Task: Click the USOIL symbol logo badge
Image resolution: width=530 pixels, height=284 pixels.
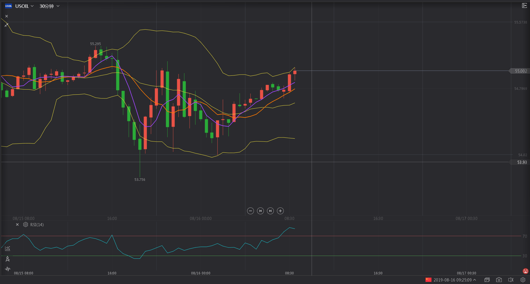Action: 9,6
